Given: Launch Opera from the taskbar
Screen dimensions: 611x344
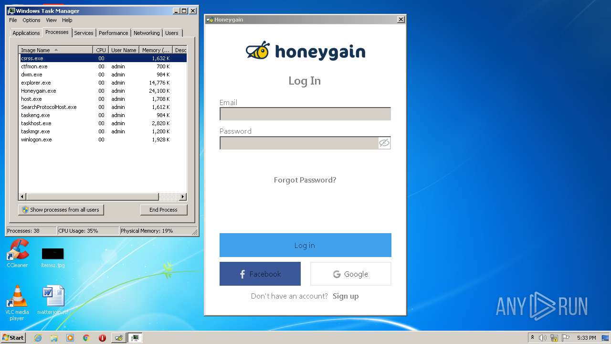Looking at the screenshot, I should (x=102, y=338).
